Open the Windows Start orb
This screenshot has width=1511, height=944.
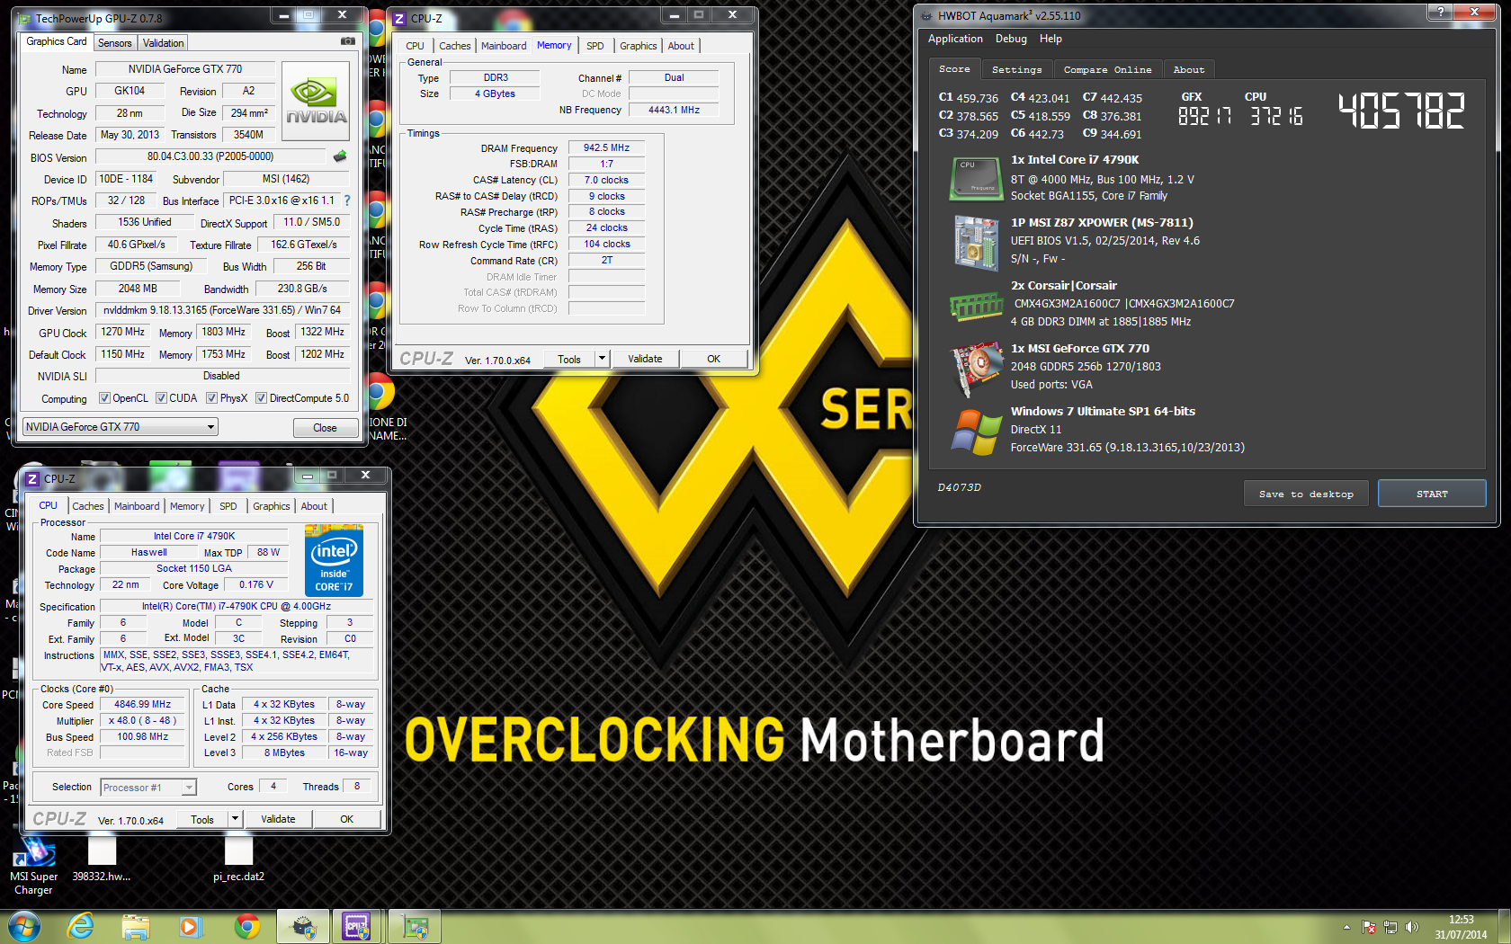tap(23, 926)
